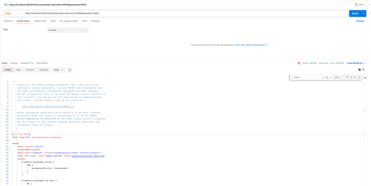Screen dimensions: 371x186
Task: Click the Time: 4 ms value
Action: [324, 63]
